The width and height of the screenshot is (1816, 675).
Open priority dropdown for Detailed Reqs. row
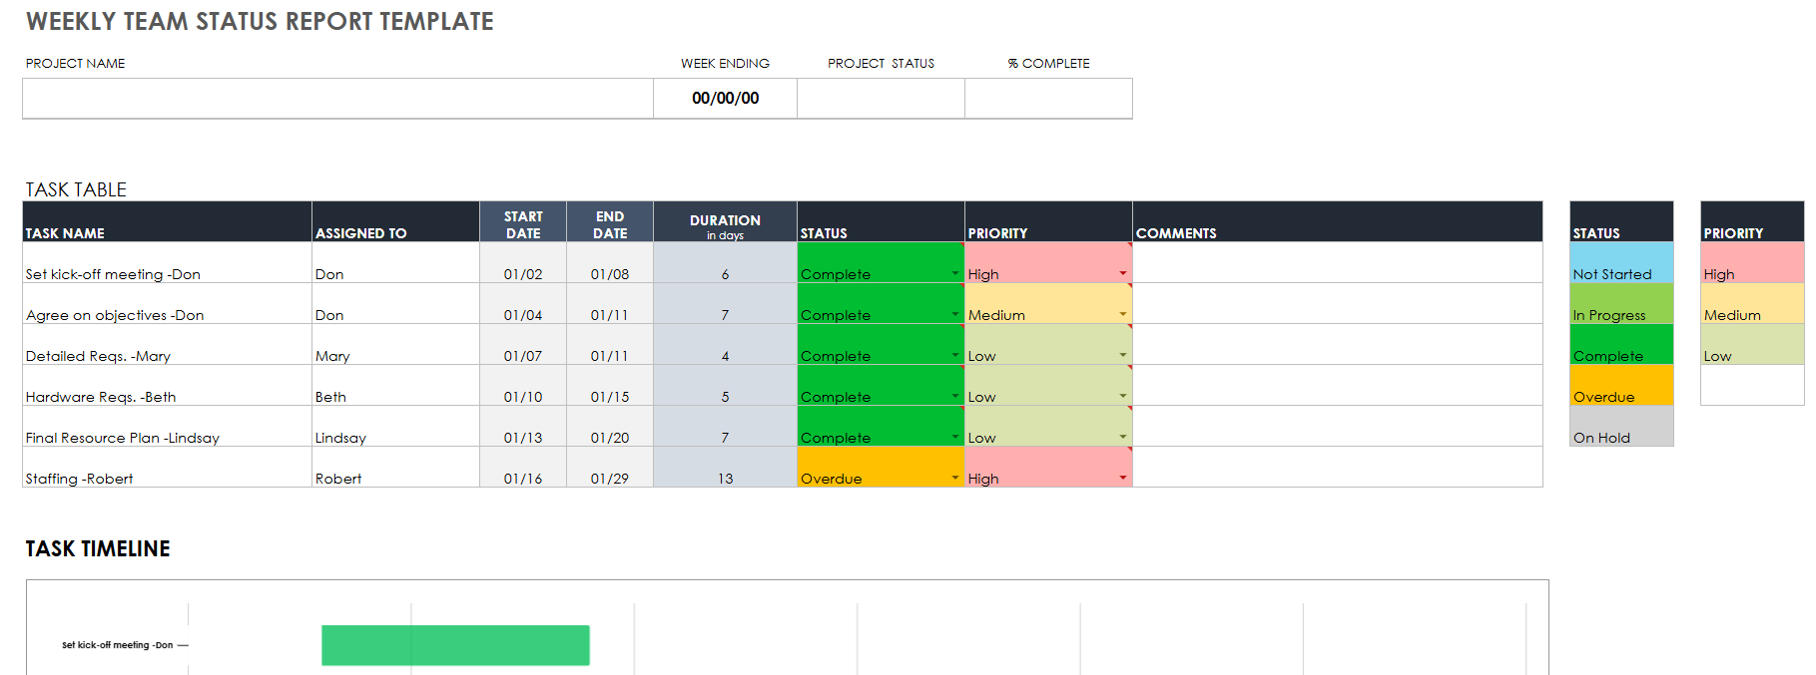[x=1122, y=355]
